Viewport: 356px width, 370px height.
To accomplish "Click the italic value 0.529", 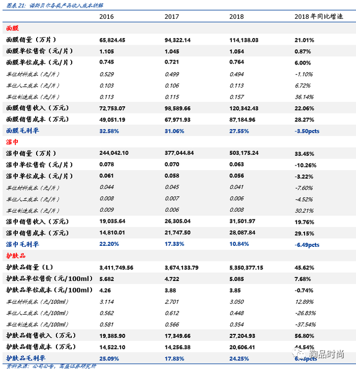I will (107, 74).
